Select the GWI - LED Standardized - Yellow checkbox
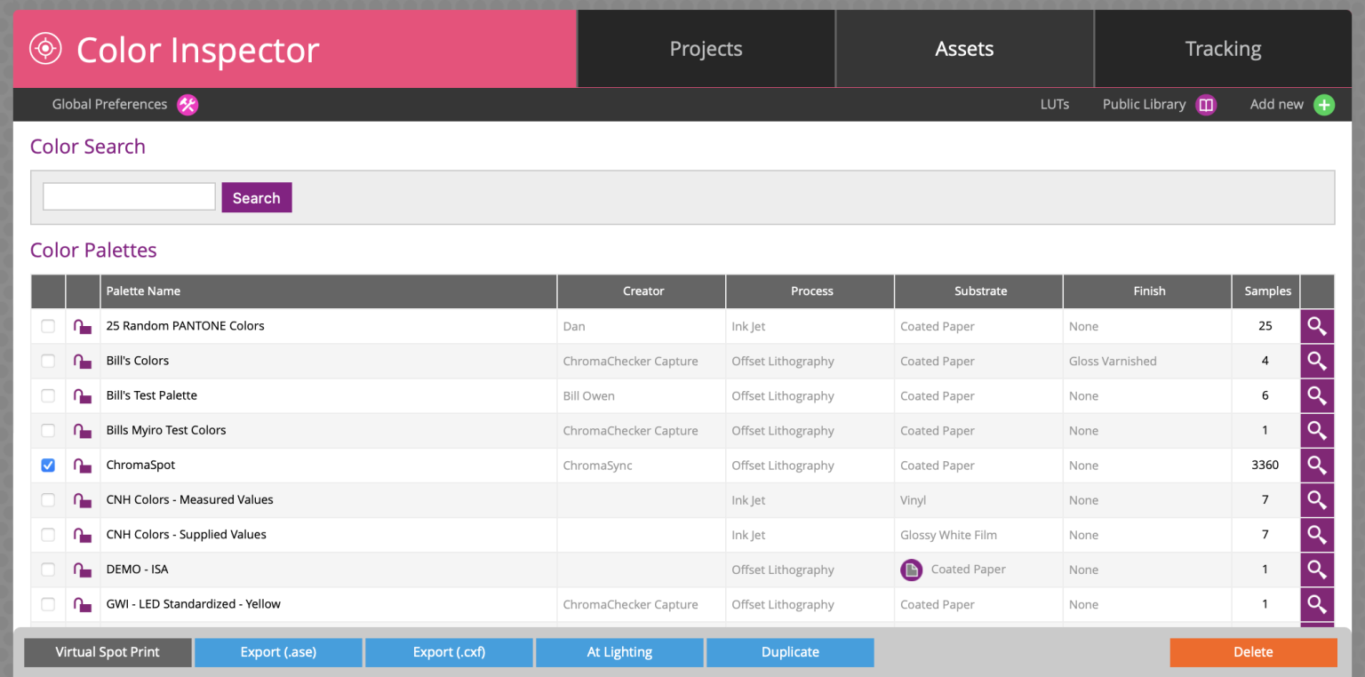 click(x=48, y=604)
